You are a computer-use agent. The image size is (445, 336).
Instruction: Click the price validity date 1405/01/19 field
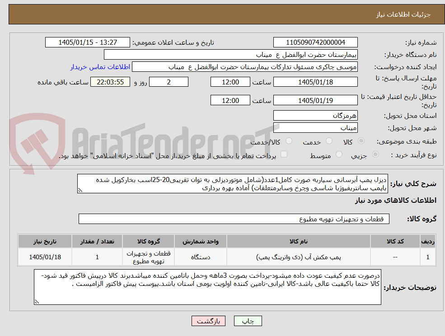[315, 100]
